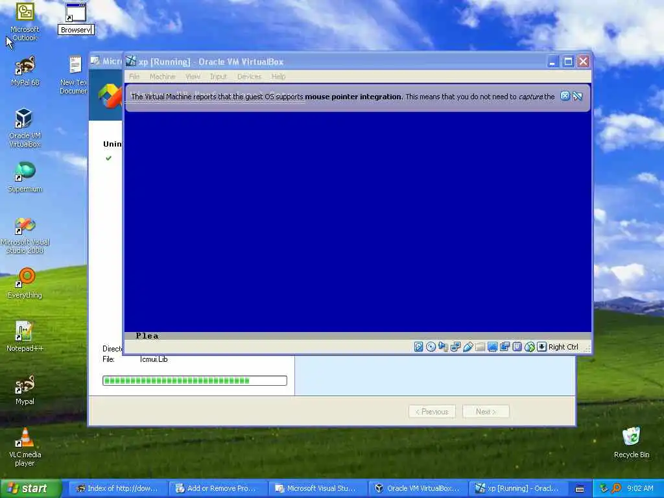
Task: Switch to Index of http://dow... taskbar window
Action: pos(117,488)
